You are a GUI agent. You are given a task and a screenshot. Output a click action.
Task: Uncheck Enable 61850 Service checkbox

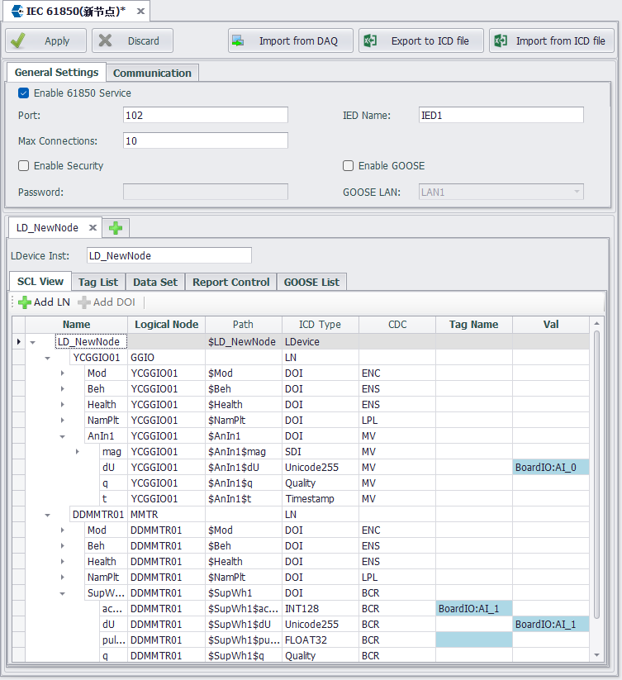(x=23, y=93)
